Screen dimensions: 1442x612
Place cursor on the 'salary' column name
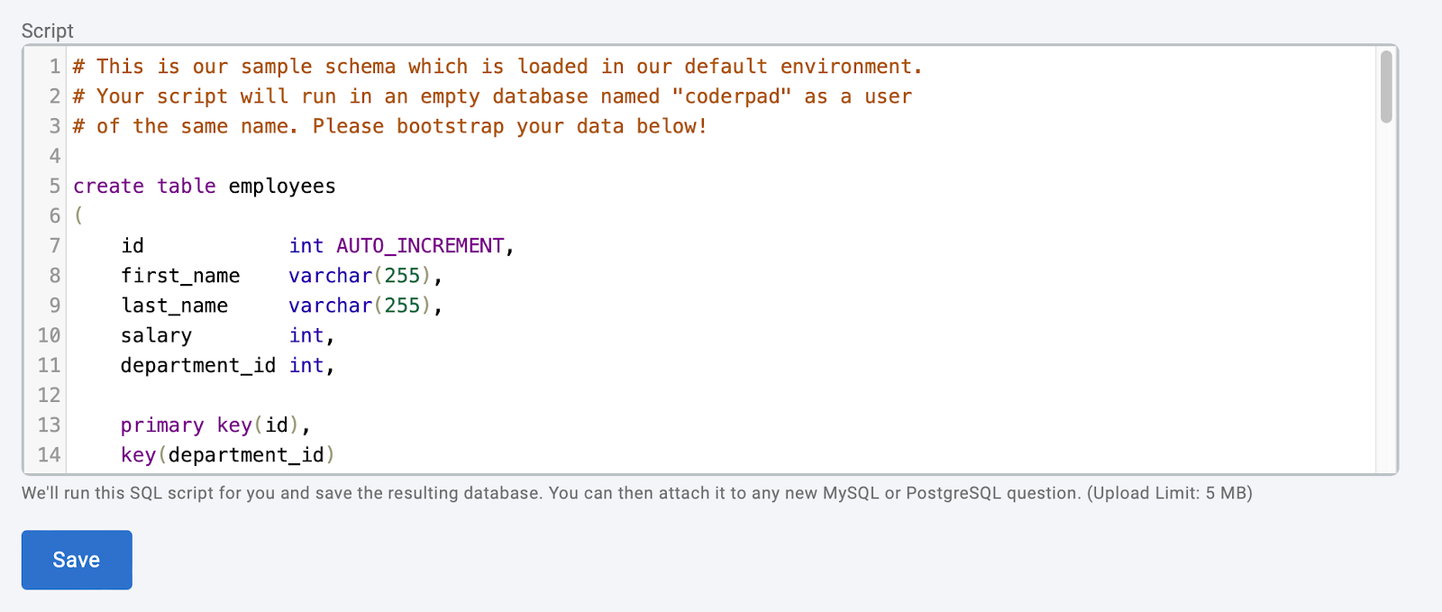pyautogui.click(x=156, y=335)
